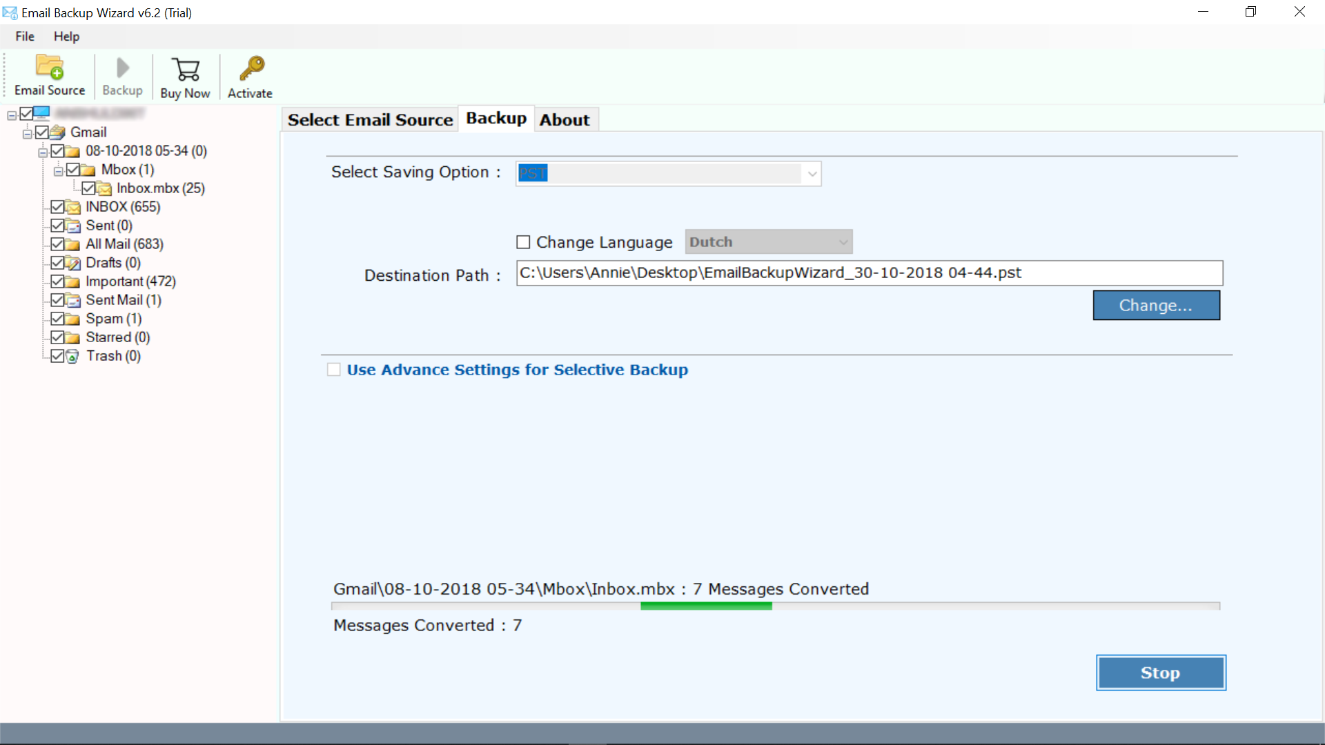Expand the 08-10-2018 05-34 folder
This screenshot has width=1325, height=745.
pyautogui.click(x=43, y=151)
